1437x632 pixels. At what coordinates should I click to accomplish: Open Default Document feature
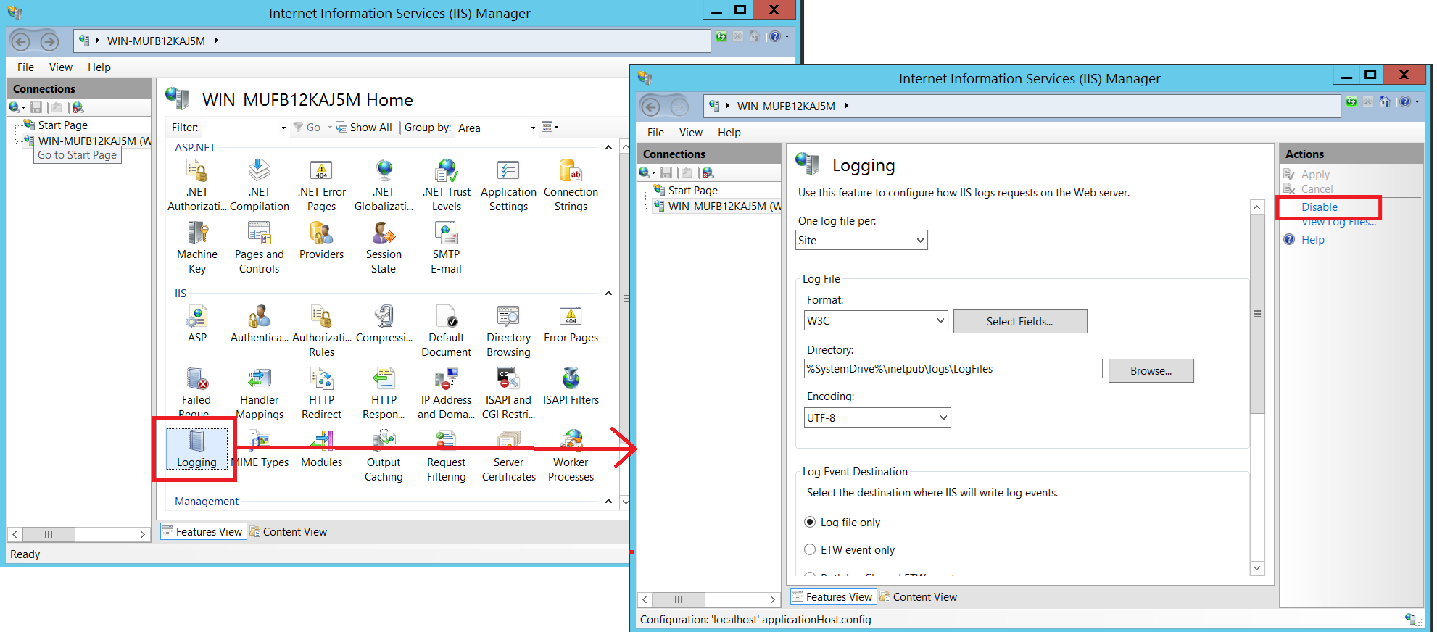coord(447,331)
